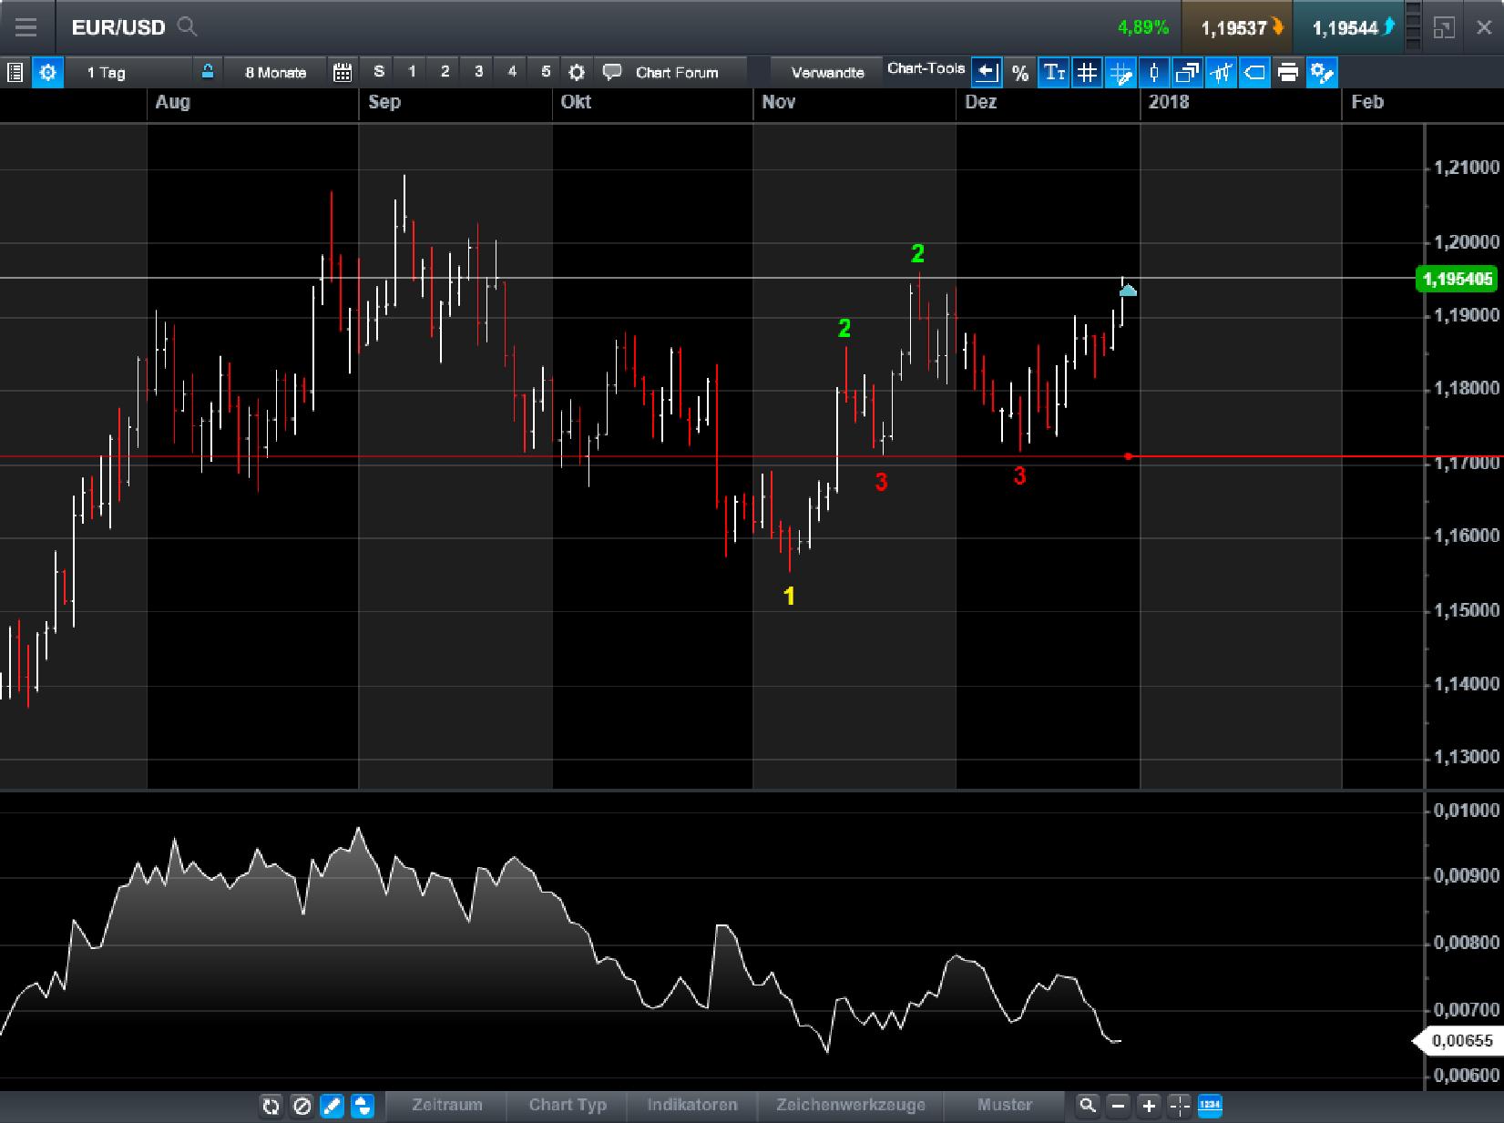Open the hamburger menu top left
The image size is (1504, 1123).
[x=26, y=27]
